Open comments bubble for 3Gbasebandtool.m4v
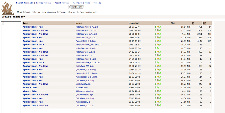The width and height of the screenshot is (225, 113). [x=158, y=91]
